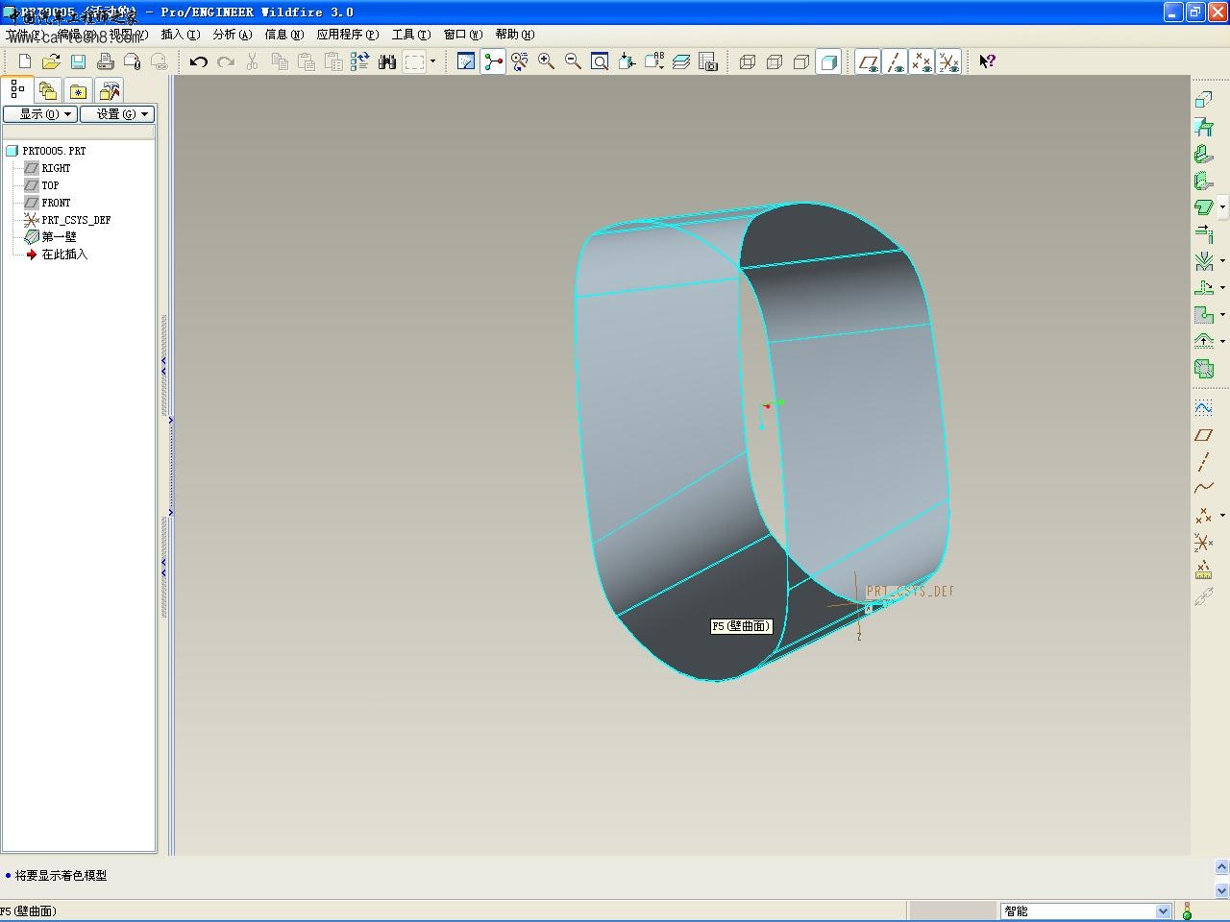Open the Layers stack icon
Image resolution: width=1230 pixels, height=922 pixels.
681,61
